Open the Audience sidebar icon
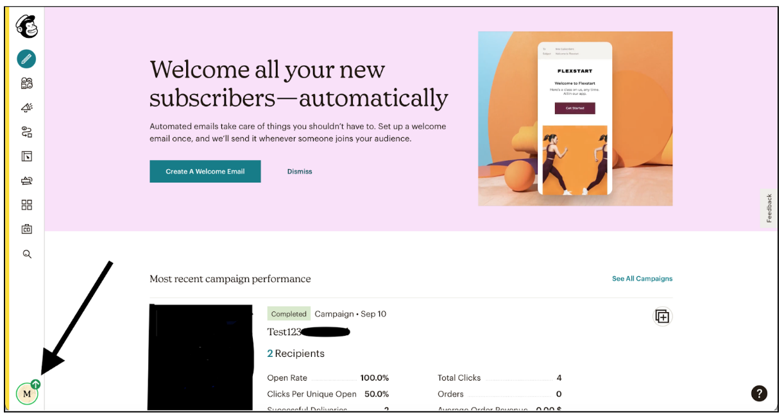Screen dimensions: 784x419 point(26,83)
